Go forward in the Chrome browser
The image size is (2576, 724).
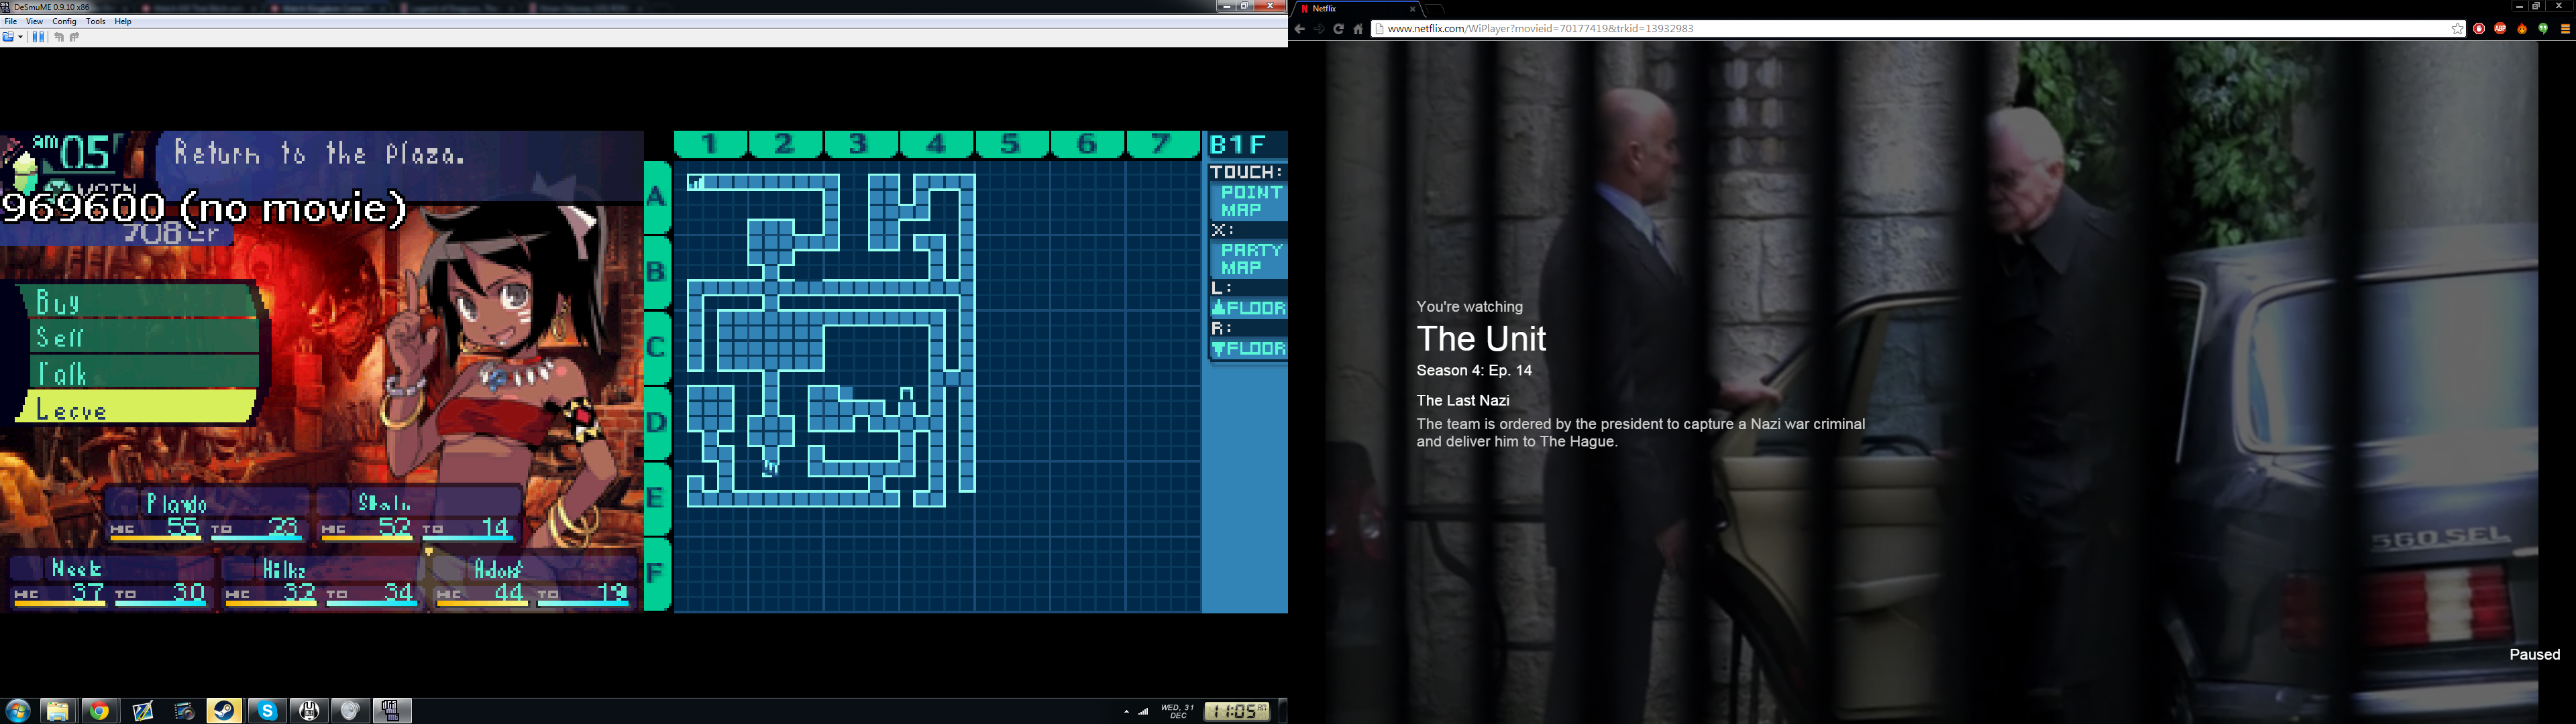[1319, 29]
